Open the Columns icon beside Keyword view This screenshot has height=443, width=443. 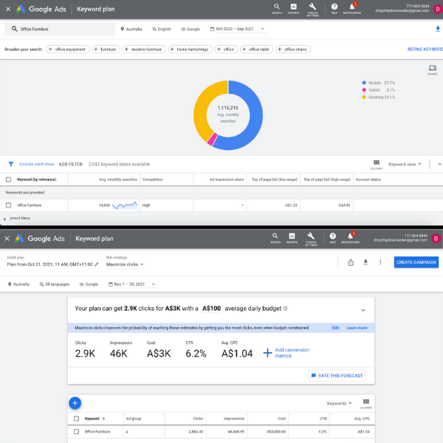377,162
